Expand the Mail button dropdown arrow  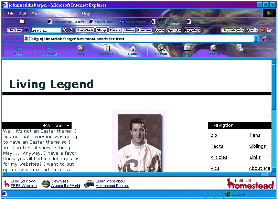[246, 48]
